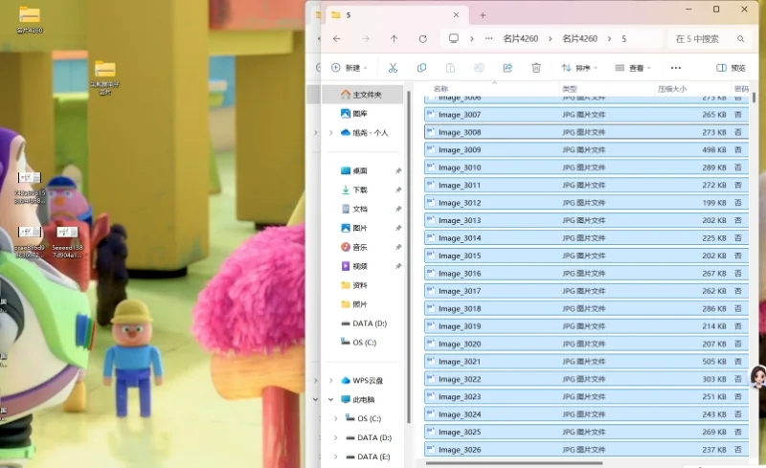Open the 排序 Sort dropdown

(x=579, y=68)
